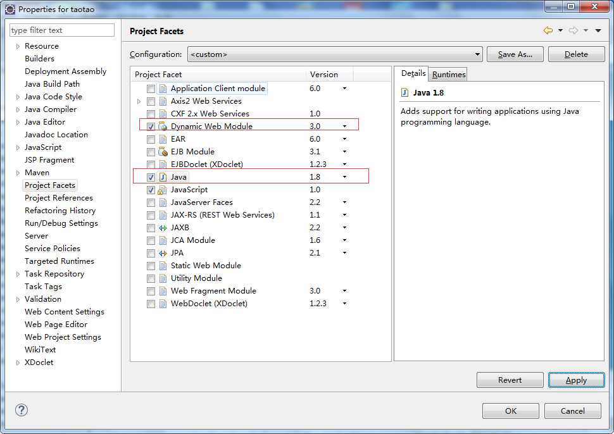Open the Java version dropdown arrow
614x434 pixels.
coord(344,177)
